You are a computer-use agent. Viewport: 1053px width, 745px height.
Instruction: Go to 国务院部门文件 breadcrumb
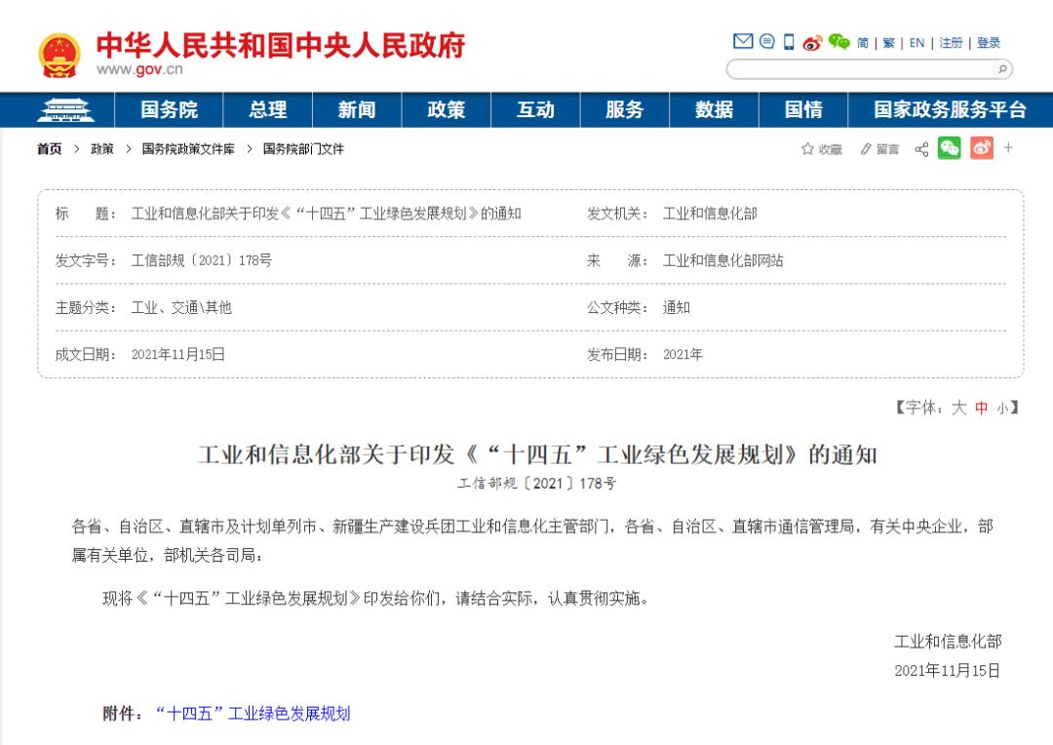[303, 149]
